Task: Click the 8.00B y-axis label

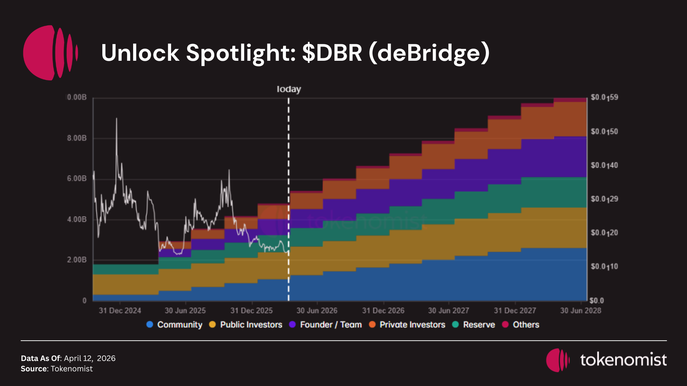Action: [x=77, y=138]
